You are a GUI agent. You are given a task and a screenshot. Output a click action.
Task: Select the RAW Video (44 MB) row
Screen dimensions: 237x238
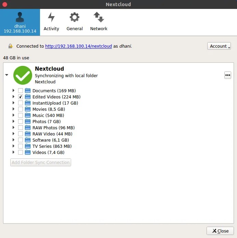click(52, 134)
